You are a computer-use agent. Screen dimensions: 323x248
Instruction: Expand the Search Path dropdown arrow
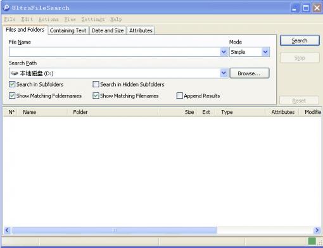(x=224, y=73)
